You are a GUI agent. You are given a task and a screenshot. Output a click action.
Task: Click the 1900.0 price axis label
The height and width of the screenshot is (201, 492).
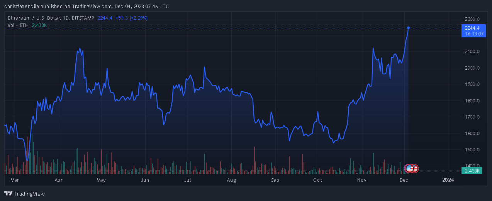pos(472,84)
